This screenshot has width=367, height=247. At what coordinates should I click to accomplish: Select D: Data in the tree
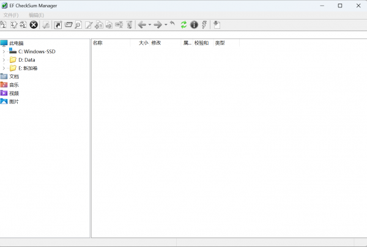click(27, 60)
